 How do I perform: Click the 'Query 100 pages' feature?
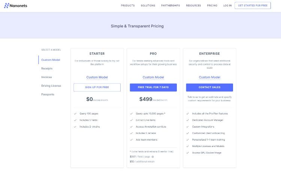(x=89, y=113)
